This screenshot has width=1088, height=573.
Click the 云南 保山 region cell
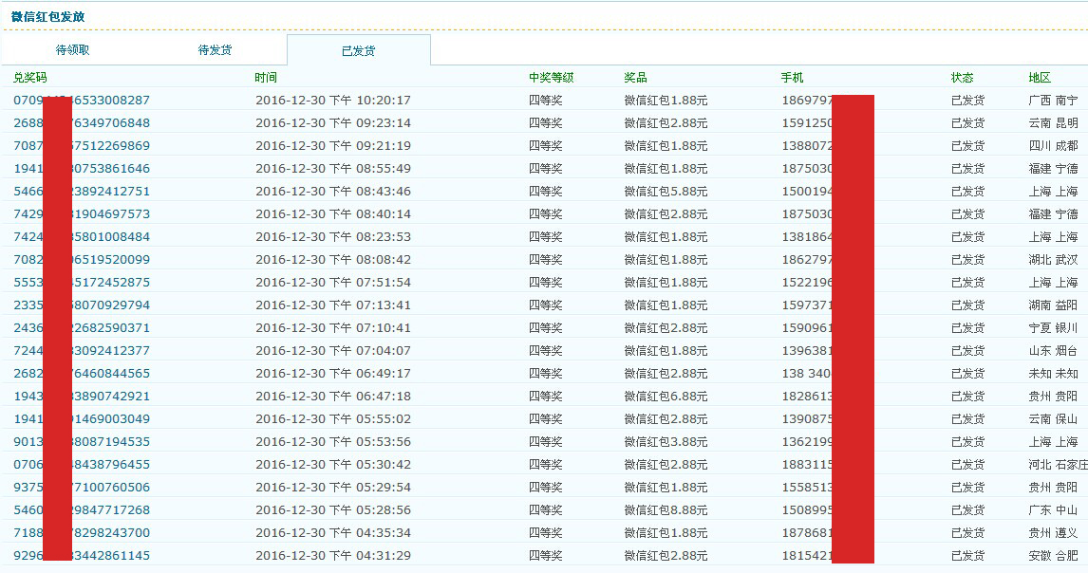point(1053,419)
